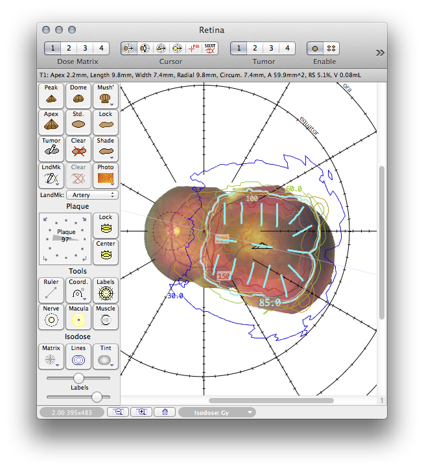Viewport: 424px width, 470px height.
Task: Toggle the optic Nerve display
Action: 51,317
